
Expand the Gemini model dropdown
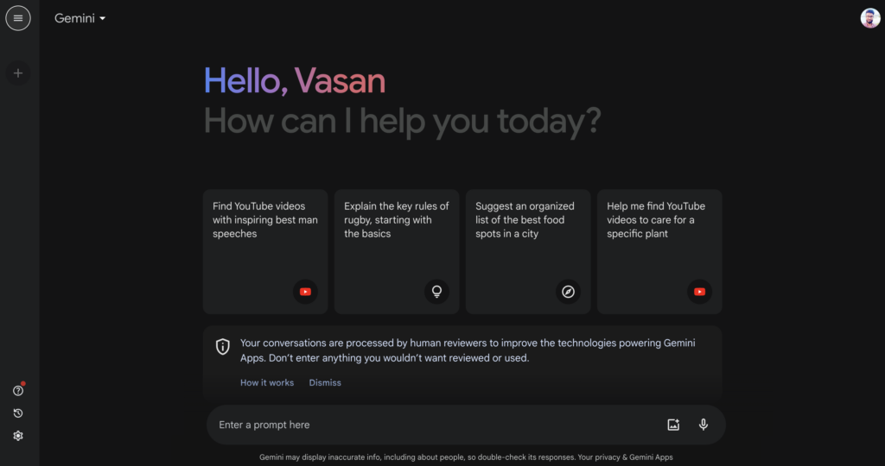[x=80, y=18]
